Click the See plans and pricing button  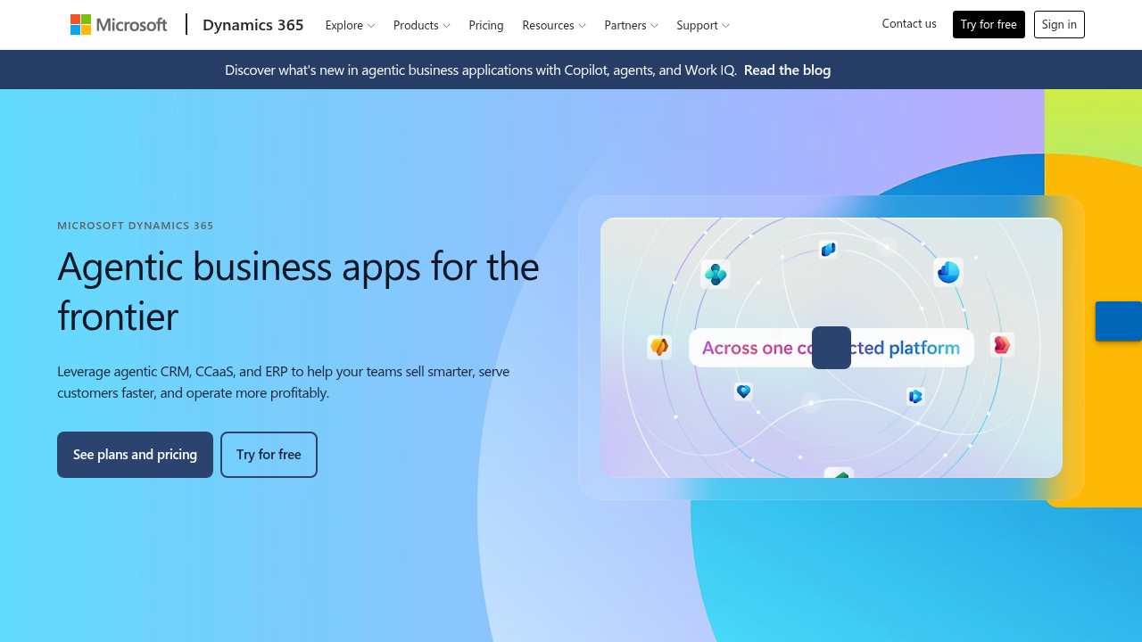[135, 455]
